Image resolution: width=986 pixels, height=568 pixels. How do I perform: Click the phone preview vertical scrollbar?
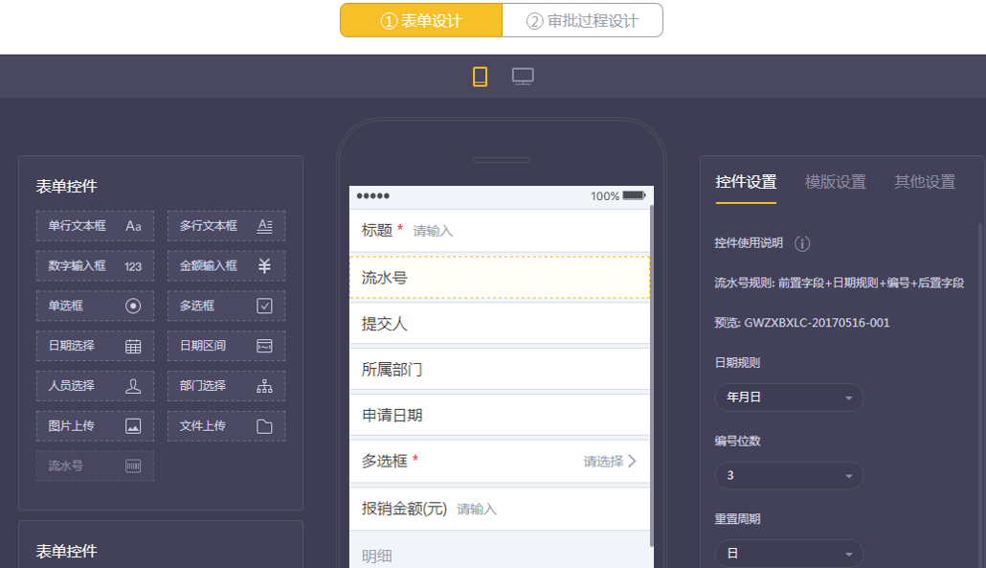652,375
